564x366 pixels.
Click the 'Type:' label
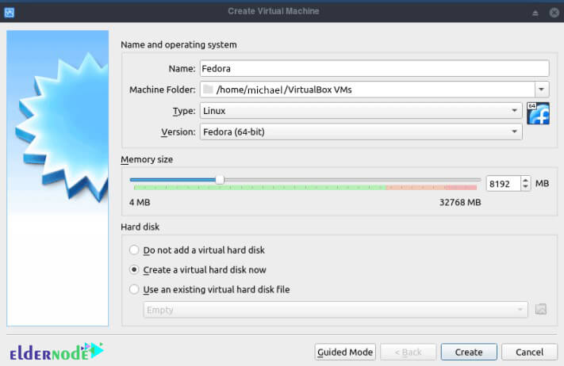click(x=184, y=111)
